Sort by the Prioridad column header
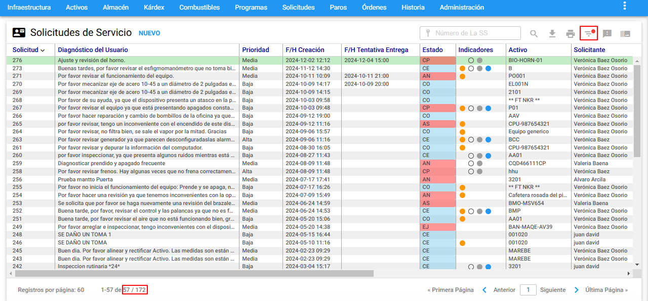The width and height of the screenshot is (648, 301). [x=255, y=50]
